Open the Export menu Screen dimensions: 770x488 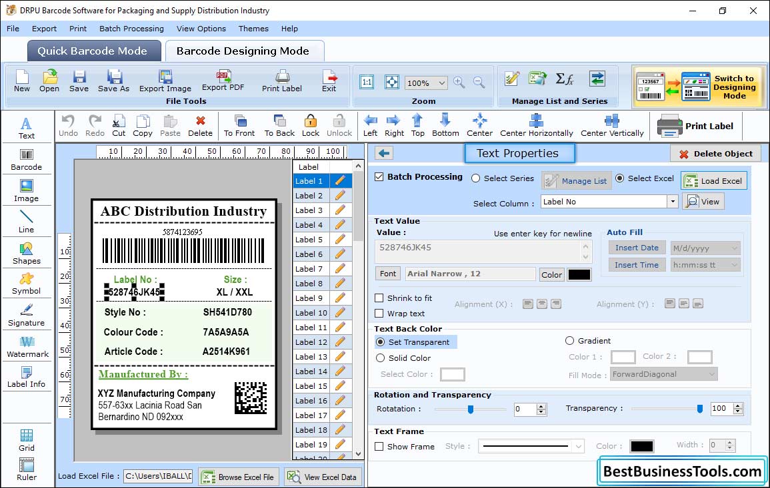coord(44,29)
